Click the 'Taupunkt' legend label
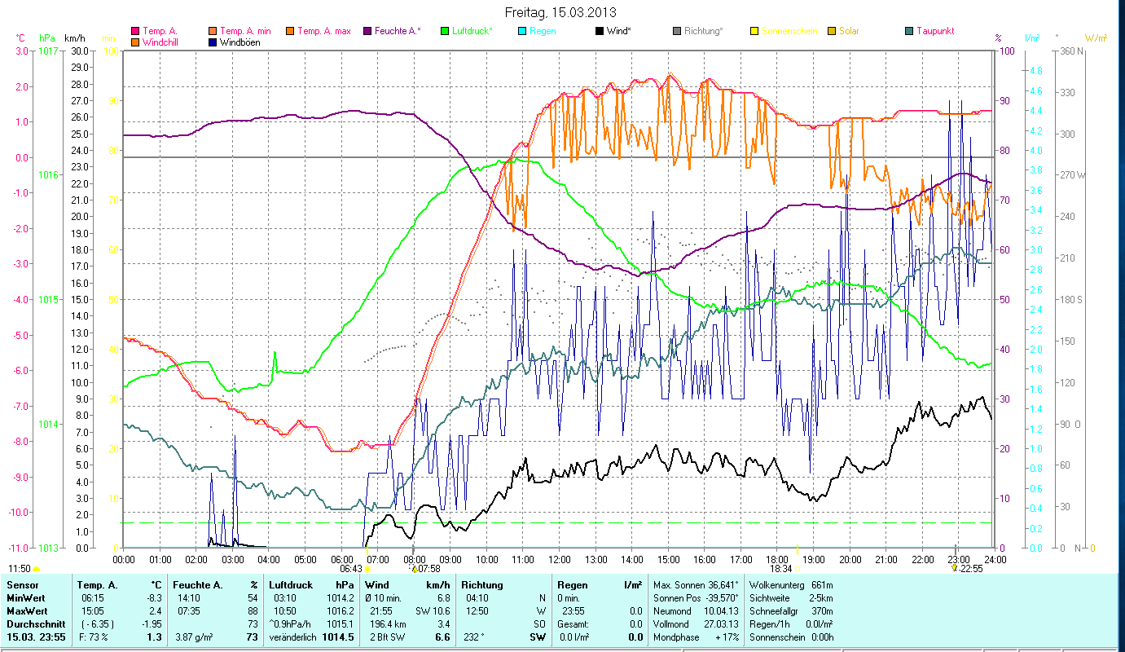Viewport: 1125px width, 652px height. (935, 31)
